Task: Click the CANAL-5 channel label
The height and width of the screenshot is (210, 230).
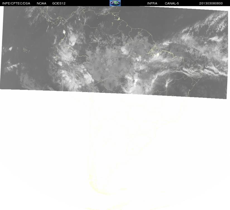Action: point(172,3)
